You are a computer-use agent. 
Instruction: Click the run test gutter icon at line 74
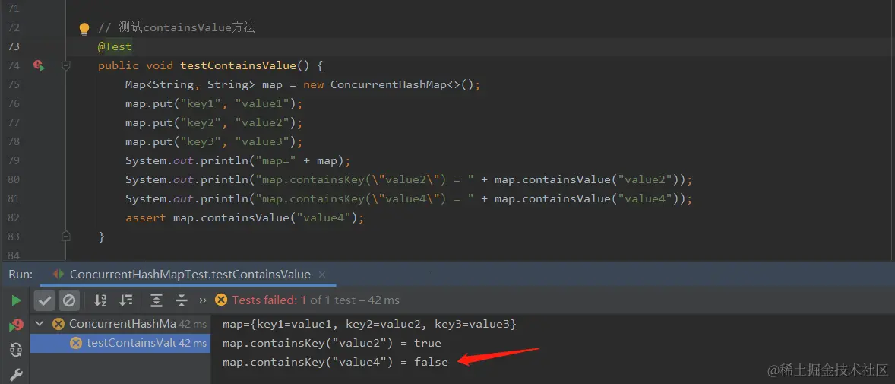pyautogui.click(x=38, y=65)
